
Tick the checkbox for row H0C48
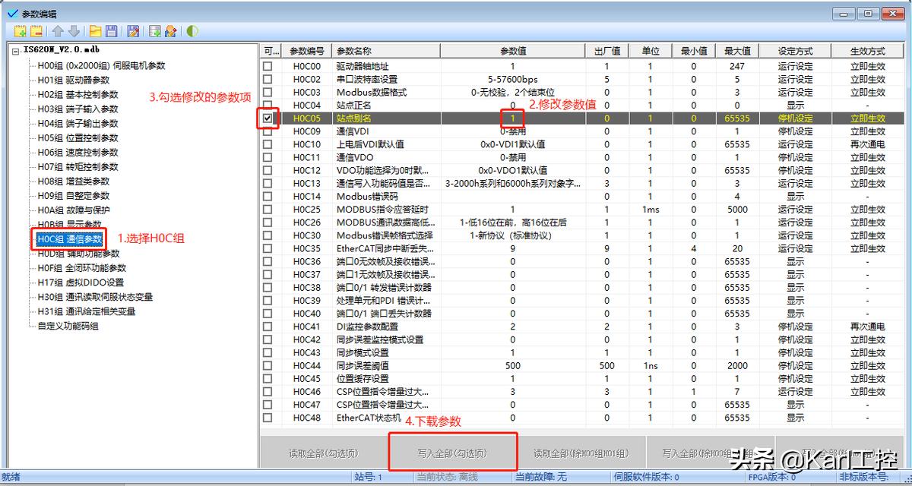click(268, 418)
